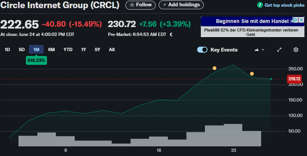Select the All chart range

click(112, 49)
